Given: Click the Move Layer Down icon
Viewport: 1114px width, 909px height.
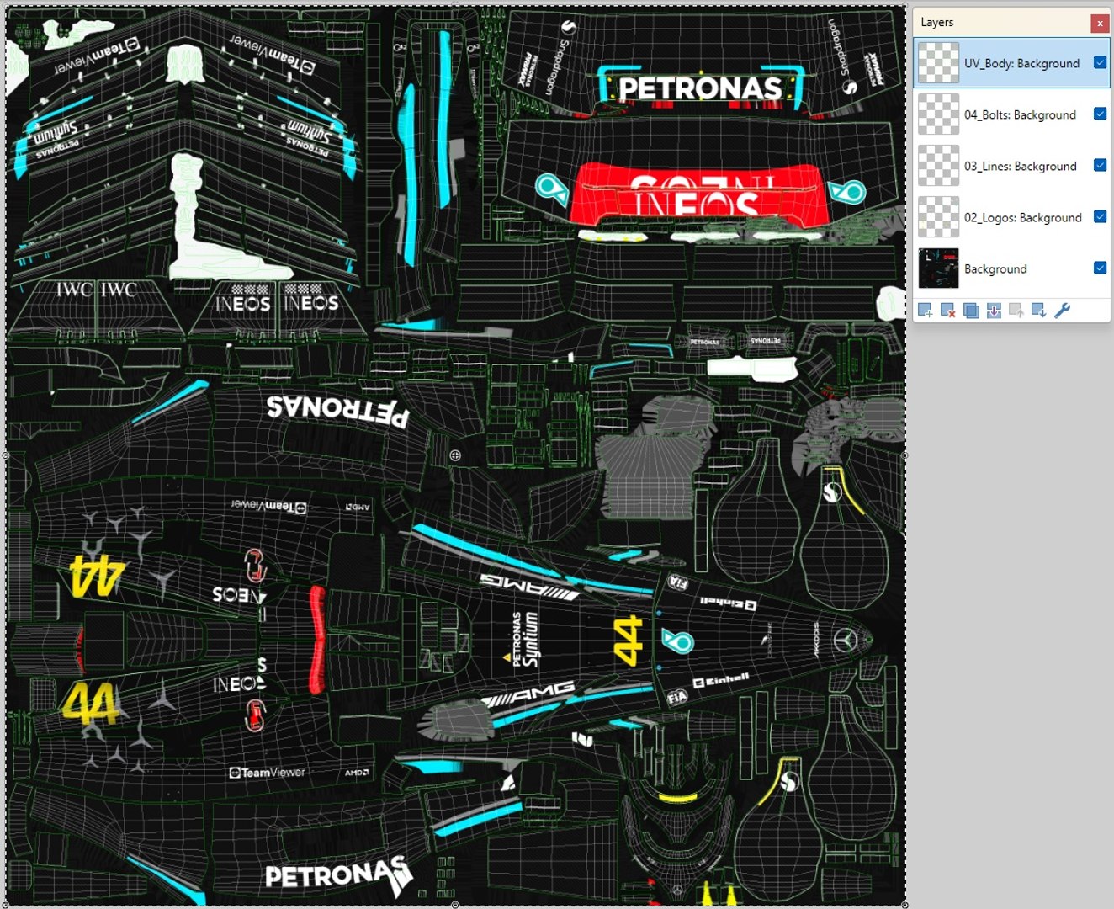Looking at the screenshot, I should (x=1039, y=311).
